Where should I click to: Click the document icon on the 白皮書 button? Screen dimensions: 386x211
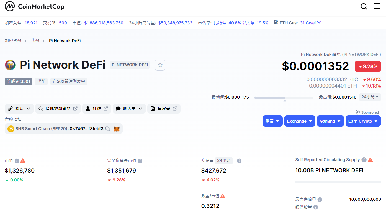point(153,109)
